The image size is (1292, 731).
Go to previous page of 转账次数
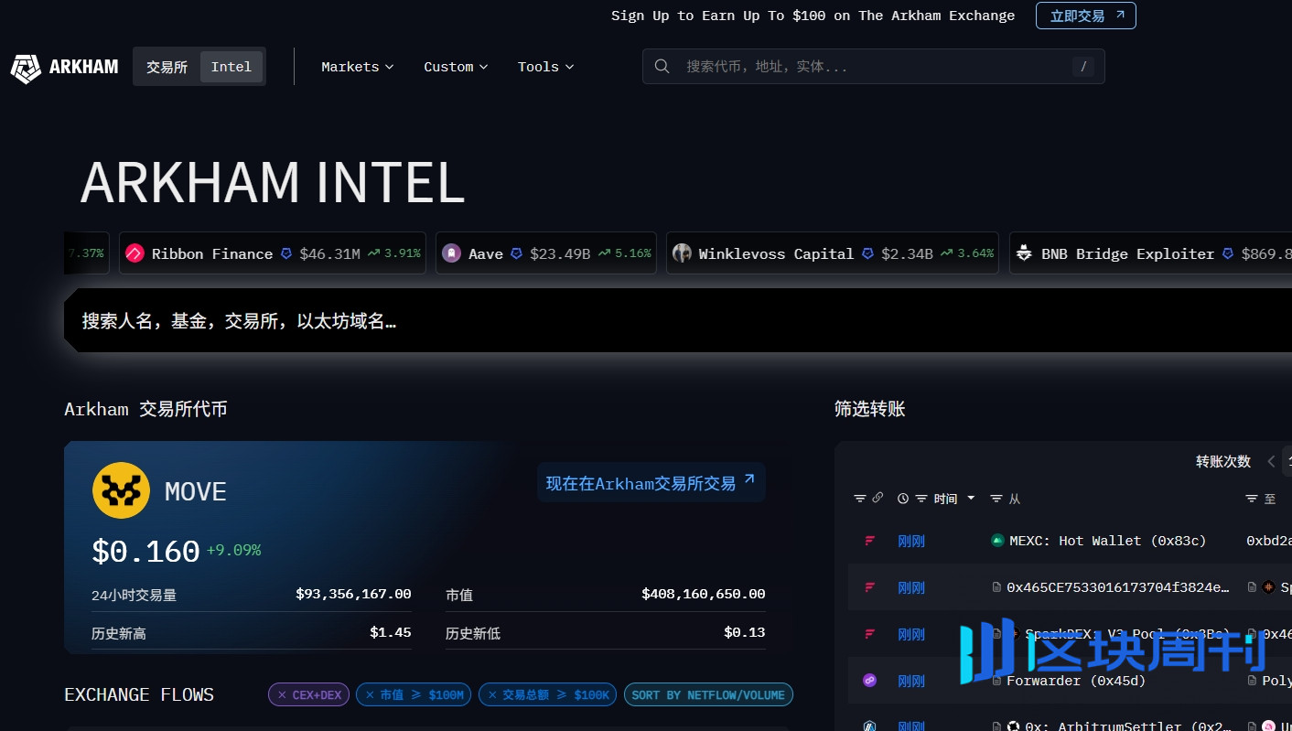(1271, 461)
